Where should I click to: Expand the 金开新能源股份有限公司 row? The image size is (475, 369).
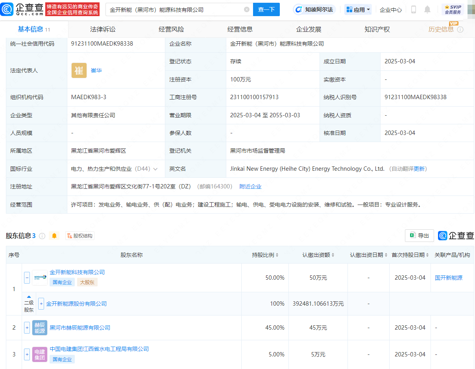41,304
